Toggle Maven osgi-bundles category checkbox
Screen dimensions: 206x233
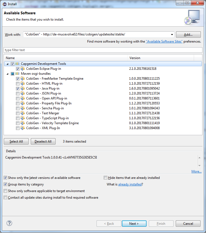12,74
